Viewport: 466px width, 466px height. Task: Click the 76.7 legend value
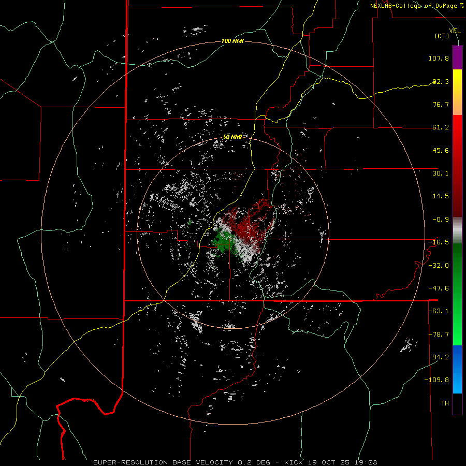click(x=441, y=104)
